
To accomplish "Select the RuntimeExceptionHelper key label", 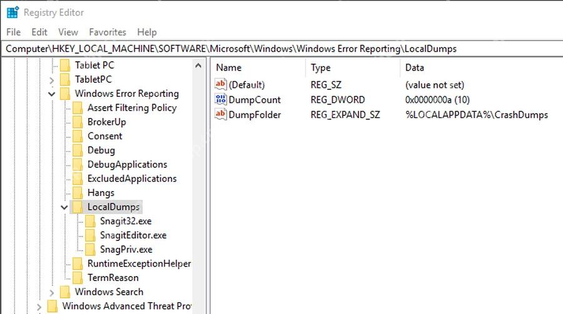I will [x=139, y=264].
